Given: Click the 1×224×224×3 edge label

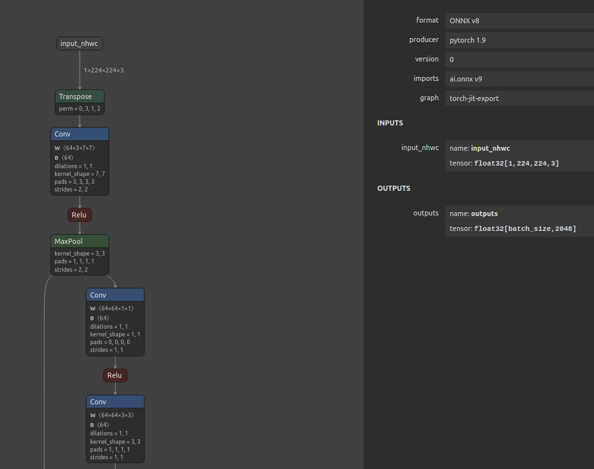Looking at the screenshot, I should pyautogui.click(x=104, y=70).
